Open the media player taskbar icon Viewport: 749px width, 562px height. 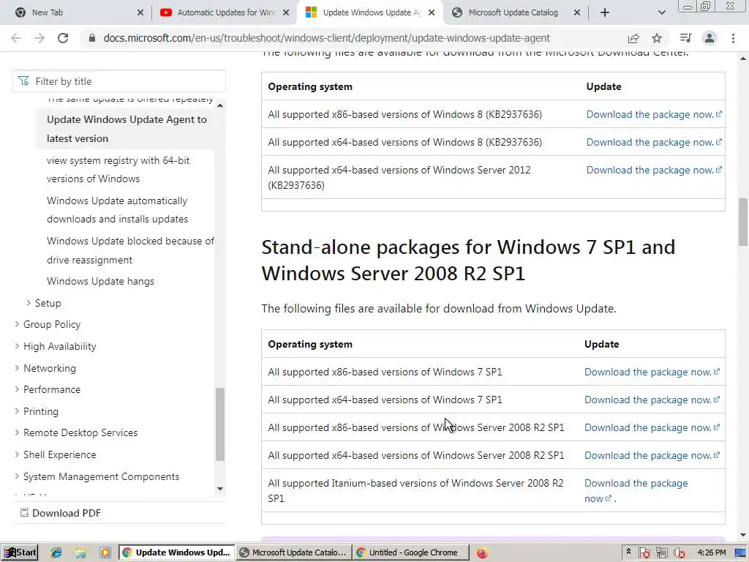[x=105, y=553]
